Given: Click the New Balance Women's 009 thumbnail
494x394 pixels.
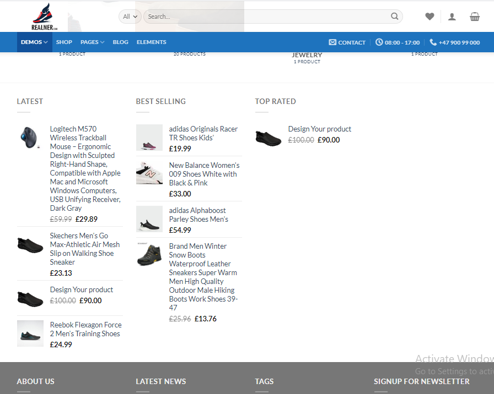Looking at the screenshot, I should coord(149,172).
